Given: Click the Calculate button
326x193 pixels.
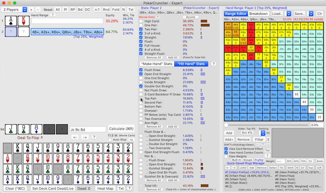Looking at the screenshot, I should pyautogui.click(x=121, y=129).
